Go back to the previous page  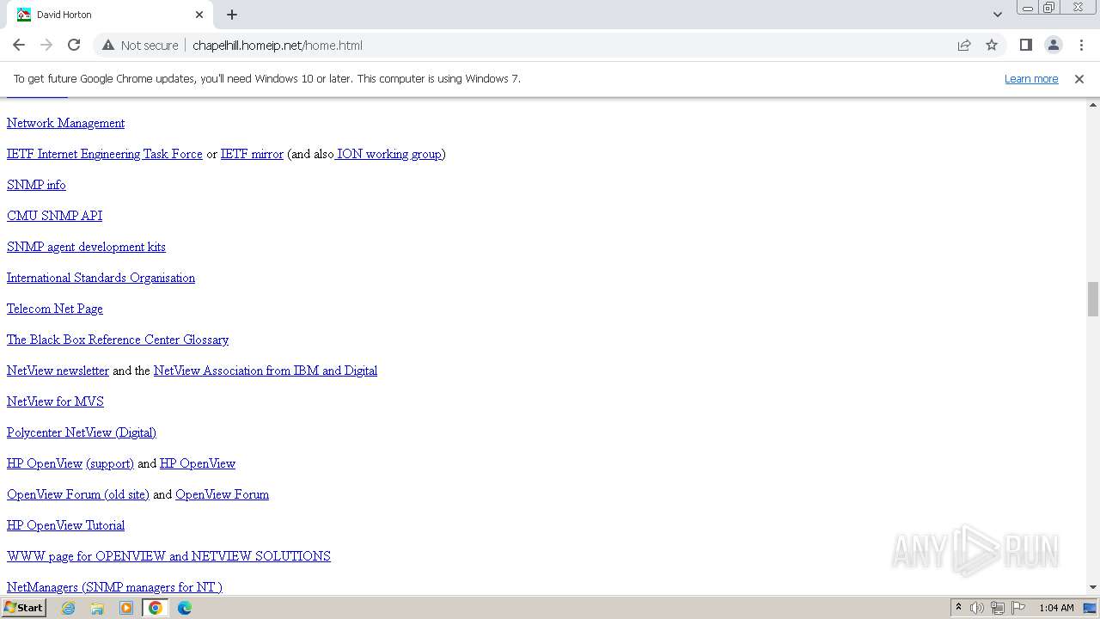[x=19, y=45]
